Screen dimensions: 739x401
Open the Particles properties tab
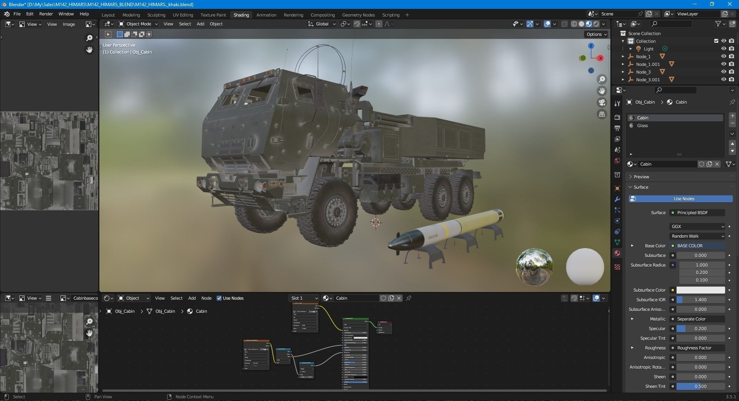[617, 210]
